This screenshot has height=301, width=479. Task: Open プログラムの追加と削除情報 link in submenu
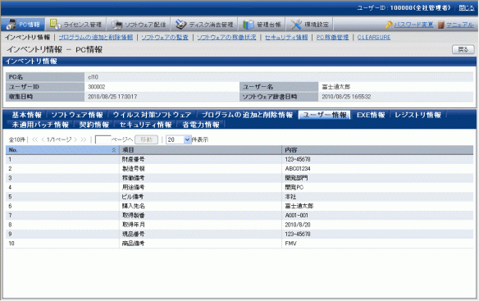(x=96, y=37)
